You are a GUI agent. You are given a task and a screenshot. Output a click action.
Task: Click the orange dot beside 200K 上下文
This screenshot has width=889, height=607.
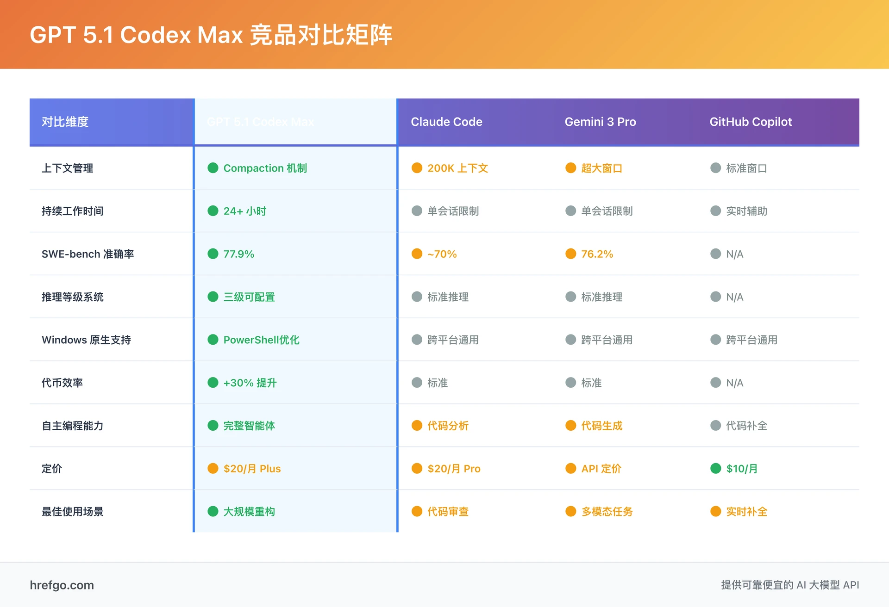pos(417,168)
